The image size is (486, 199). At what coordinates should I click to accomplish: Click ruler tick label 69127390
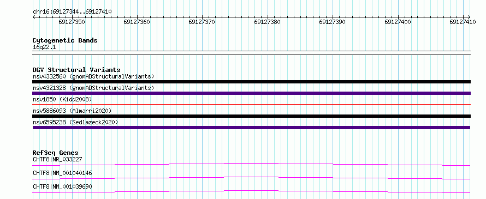[332, 22]
